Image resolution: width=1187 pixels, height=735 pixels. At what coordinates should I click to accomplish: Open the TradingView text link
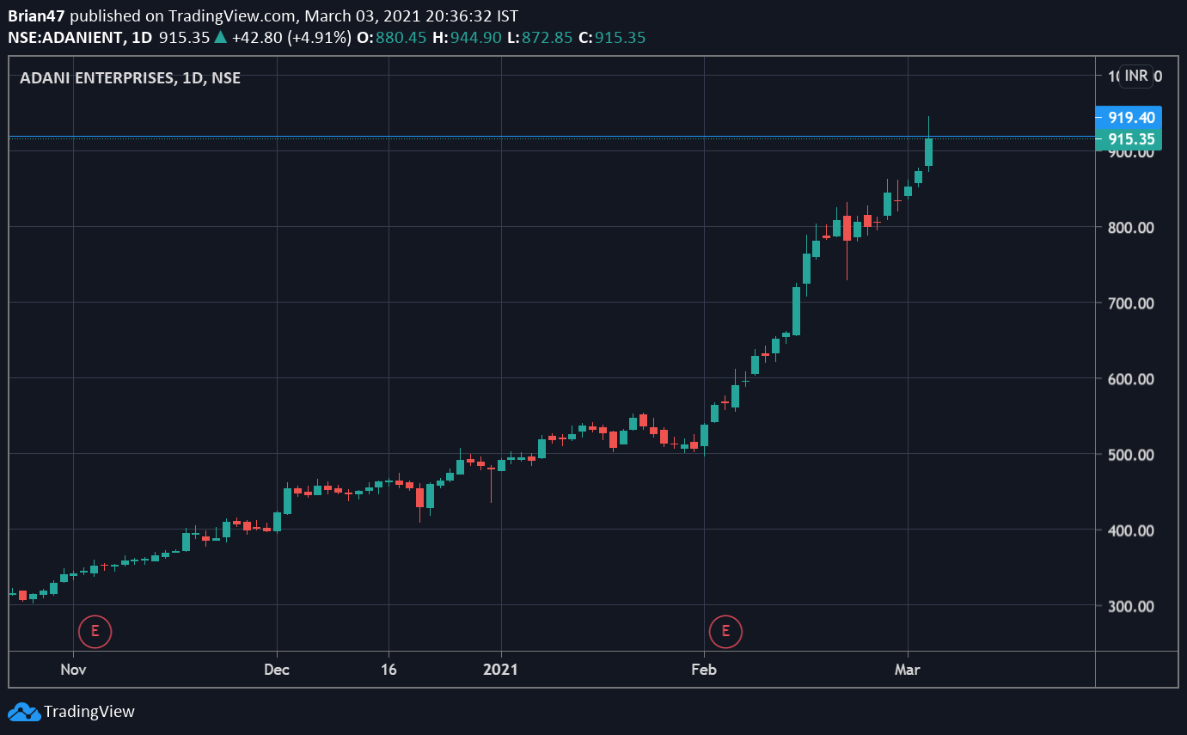pyautogui.click(x=89, y=711)
